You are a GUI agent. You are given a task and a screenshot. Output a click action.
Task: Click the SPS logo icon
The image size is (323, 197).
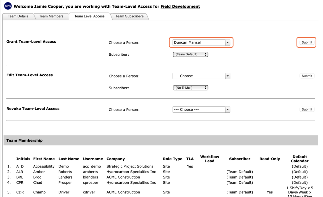tap(8, 6)
